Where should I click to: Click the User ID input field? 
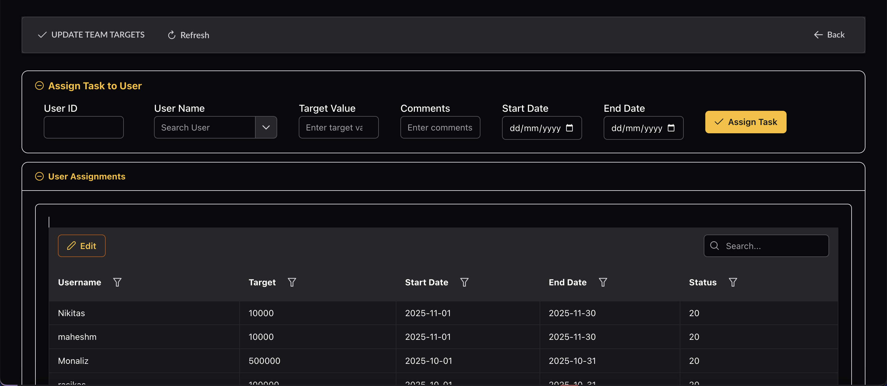[83, 127]
